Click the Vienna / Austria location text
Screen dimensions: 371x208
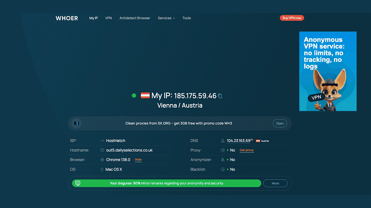click(x=180, y=105)
